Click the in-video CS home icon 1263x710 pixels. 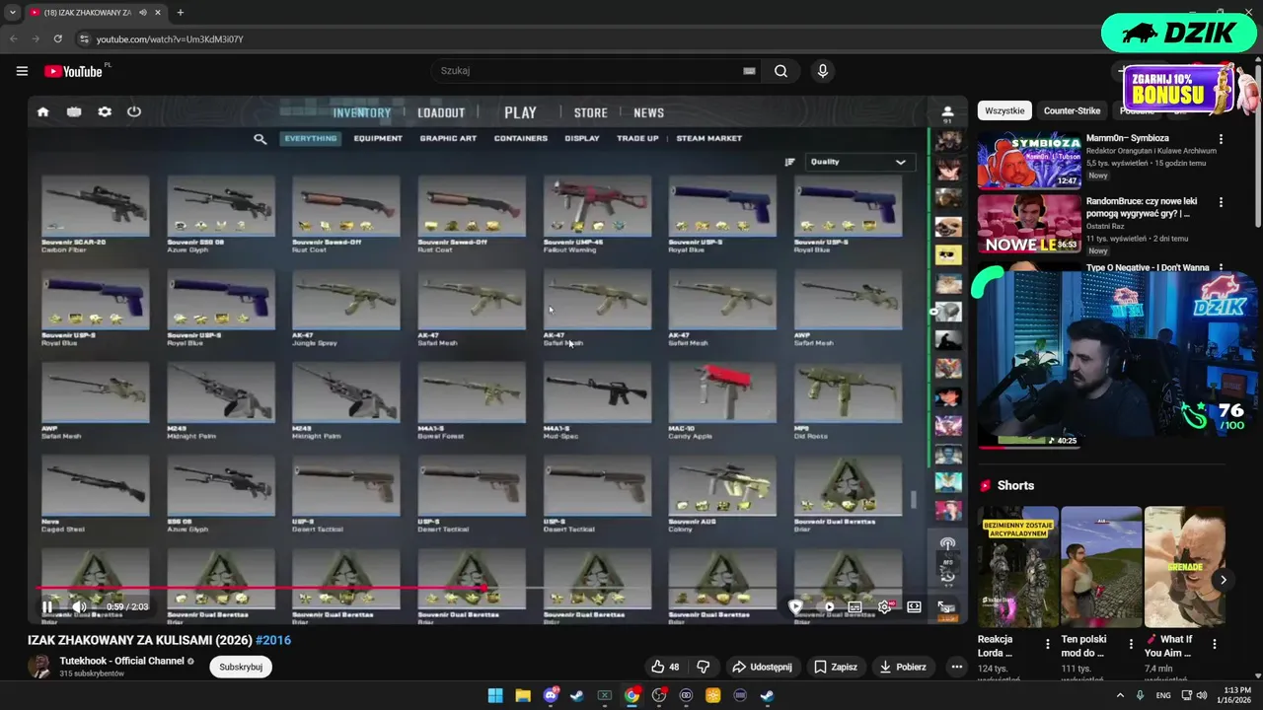(x=43, y=111)
